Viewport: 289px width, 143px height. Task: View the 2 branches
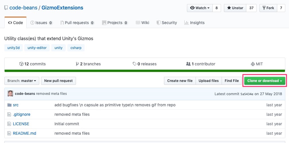click(x=88, y=64)
